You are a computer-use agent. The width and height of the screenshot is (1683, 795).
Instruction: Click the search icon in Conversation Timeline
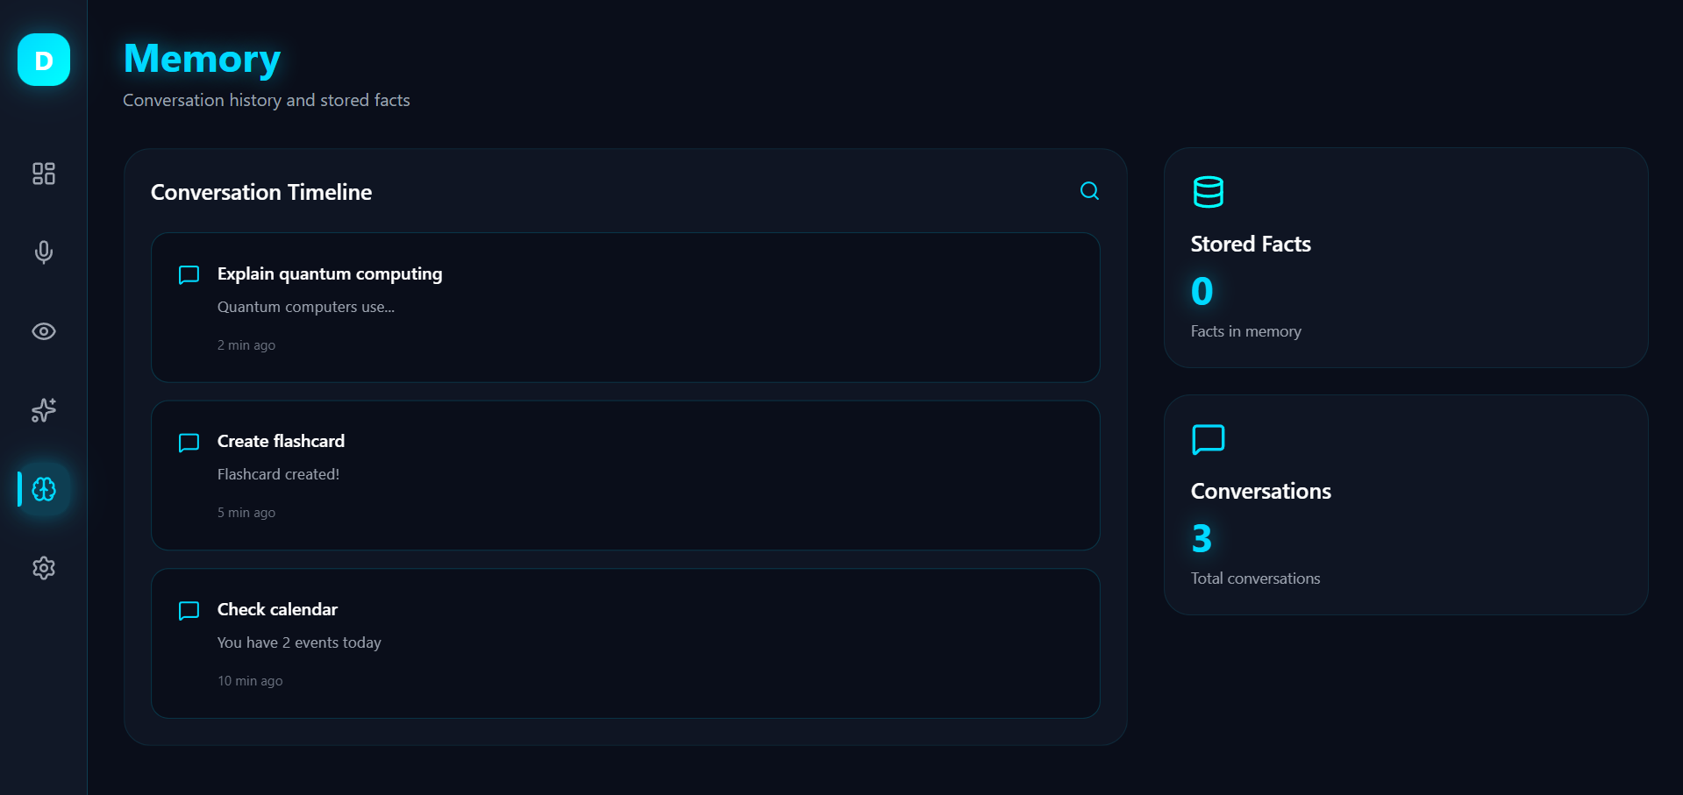coord(1089,191)
